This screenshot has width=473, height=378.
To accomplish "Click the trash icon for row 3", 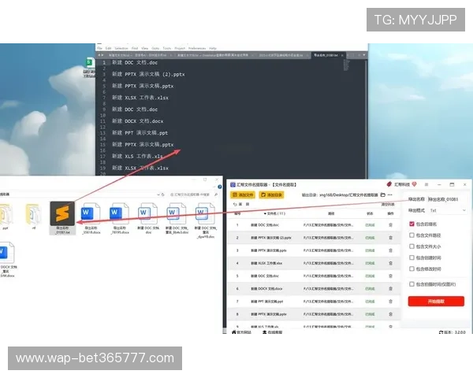I will coord(389,250).
